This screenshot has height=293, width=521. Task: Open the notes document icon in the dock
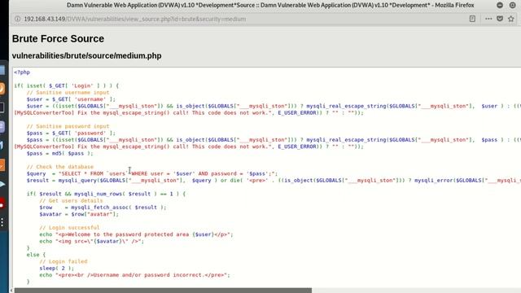point(2,127)
